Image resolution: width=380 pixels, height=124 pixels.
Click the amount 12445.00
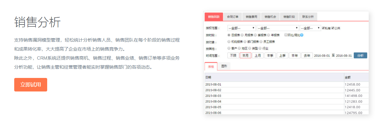coord(353,90)
